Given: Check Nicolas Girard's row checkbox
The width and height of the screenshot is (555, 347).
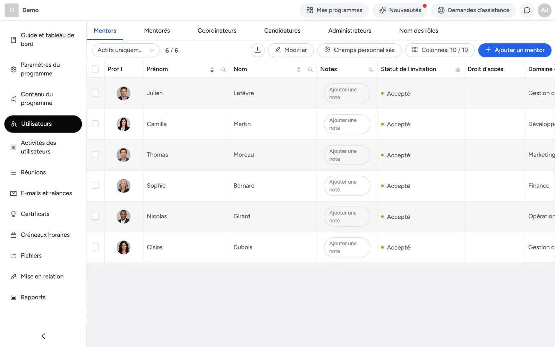Looking at the screenshot, I should point(95,216).
